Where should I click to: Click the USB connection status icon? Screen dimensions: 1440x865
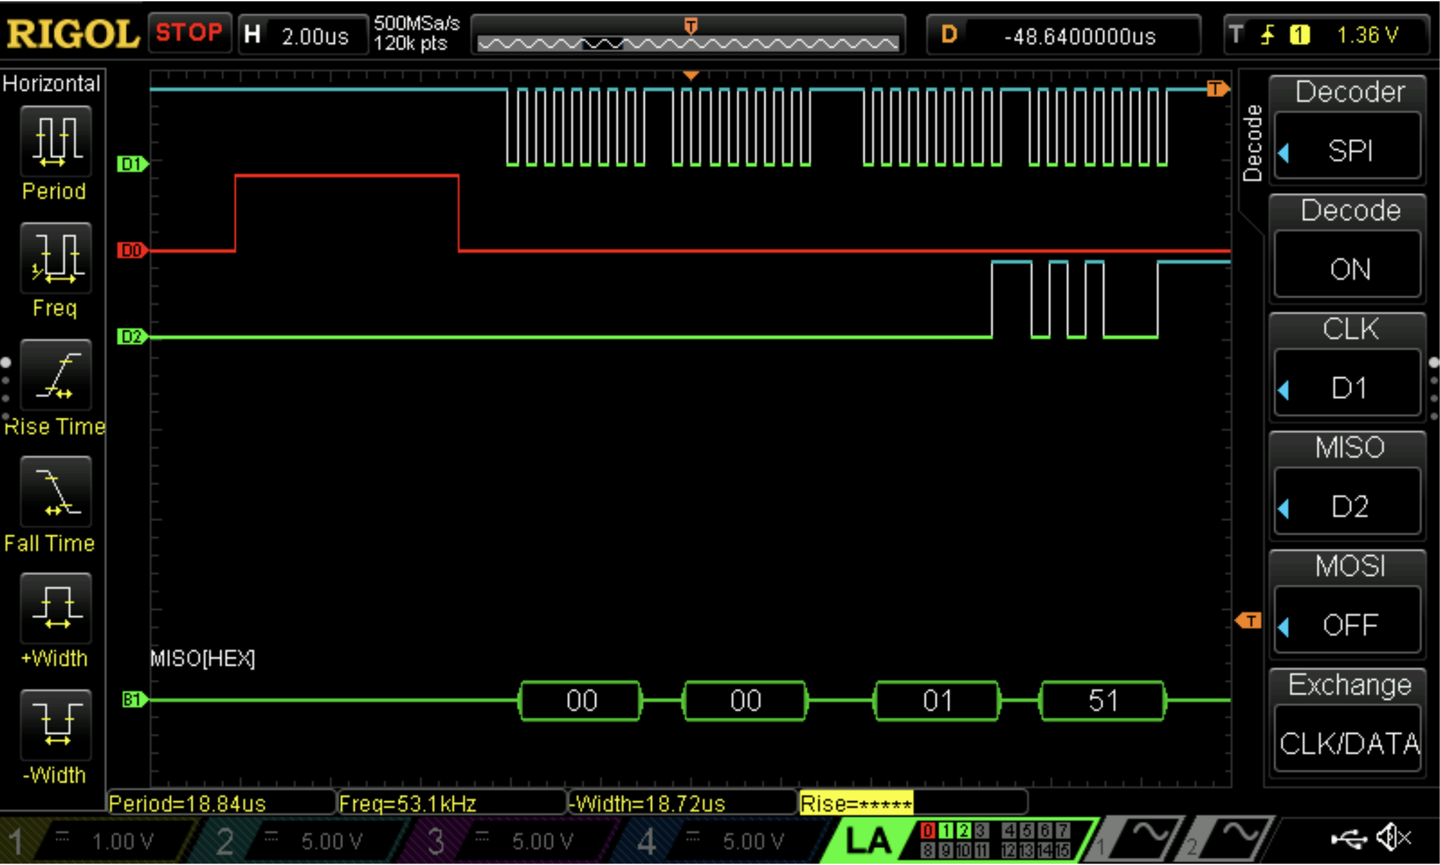tap(1348, 839)
